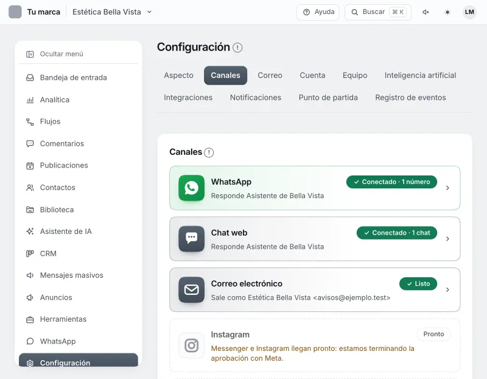Click the Analítica label in the sidebar
Viewport: 487px width, 379px height.
(x=55, y=100)
